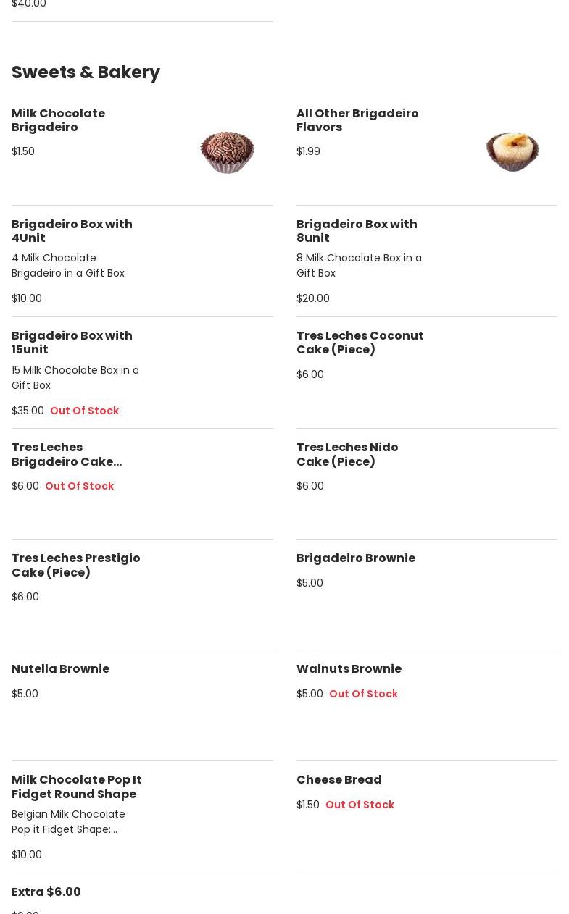569x914 pixels.
Task: Click the $20.00 price of the 8unit box
Action: [313, 298]
